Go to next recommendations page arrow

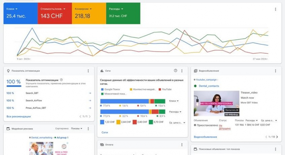coord(90,117)
